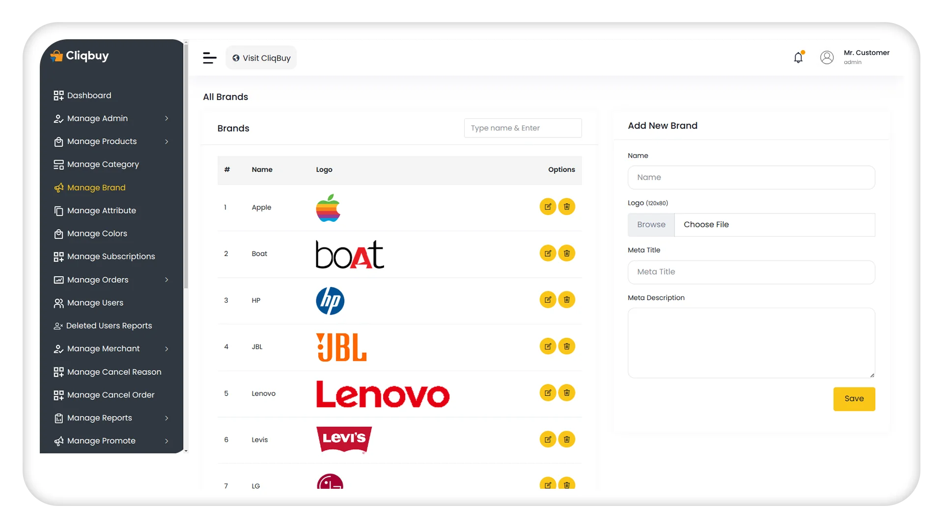Click the hamburger menu icon

210,57
